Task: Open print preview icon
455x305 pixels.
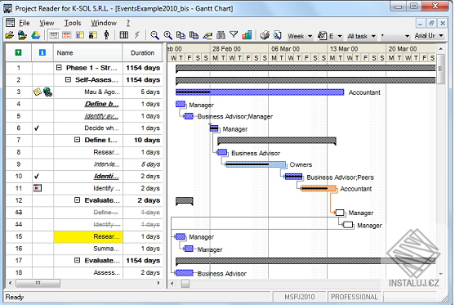Action: 278,35
